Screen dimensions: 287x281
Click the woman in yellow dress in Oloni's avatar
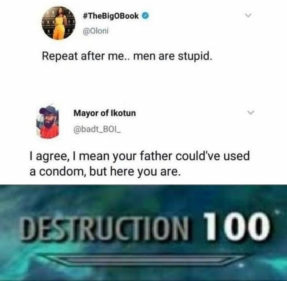point(60,24)
